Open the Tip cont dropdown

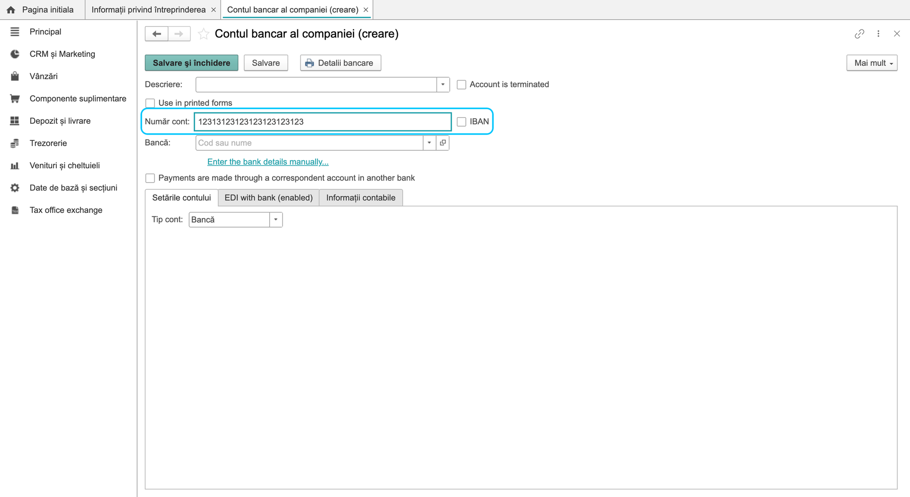point(276,220)
